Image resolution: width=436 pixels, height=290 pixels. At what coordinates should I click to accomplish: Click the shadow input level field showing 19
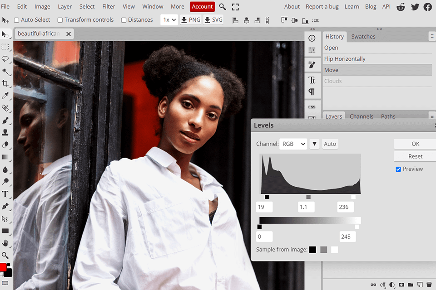pyautogui.click(x=264, y=207)
